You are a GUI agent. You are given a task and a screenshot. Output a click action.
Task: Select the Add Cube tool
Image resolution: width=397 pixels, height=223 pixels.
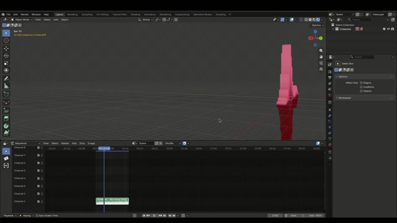coord(6,94)
